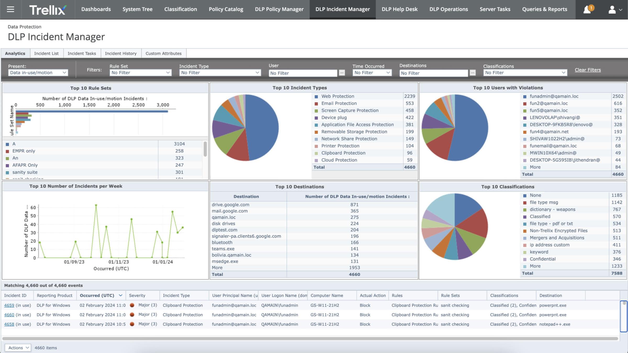The image size is (628, 353).
Task: Open the hamburger main menu
Action: 10,9
